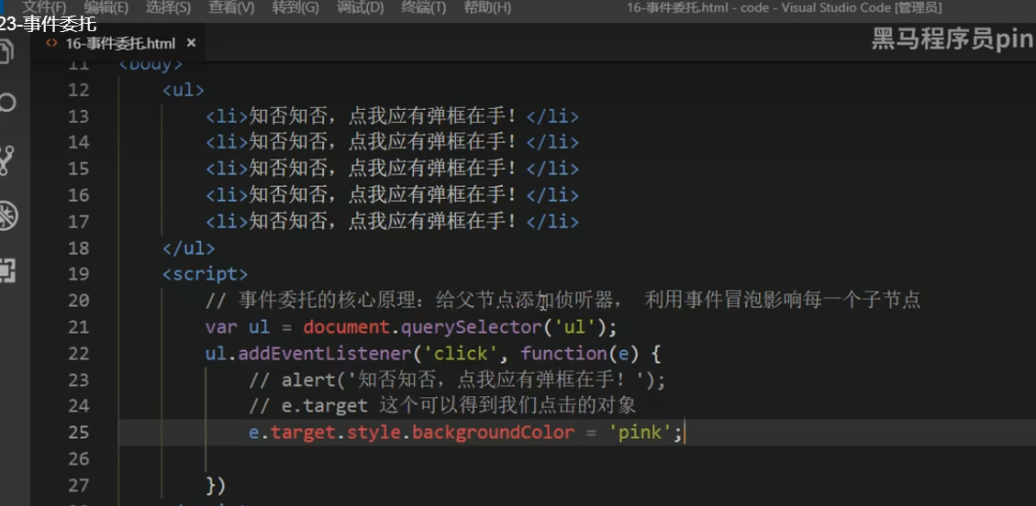Close the 16-事件委托.html tab
Viewport: 1036px width, 506px height.
click(x=191, y=43)
